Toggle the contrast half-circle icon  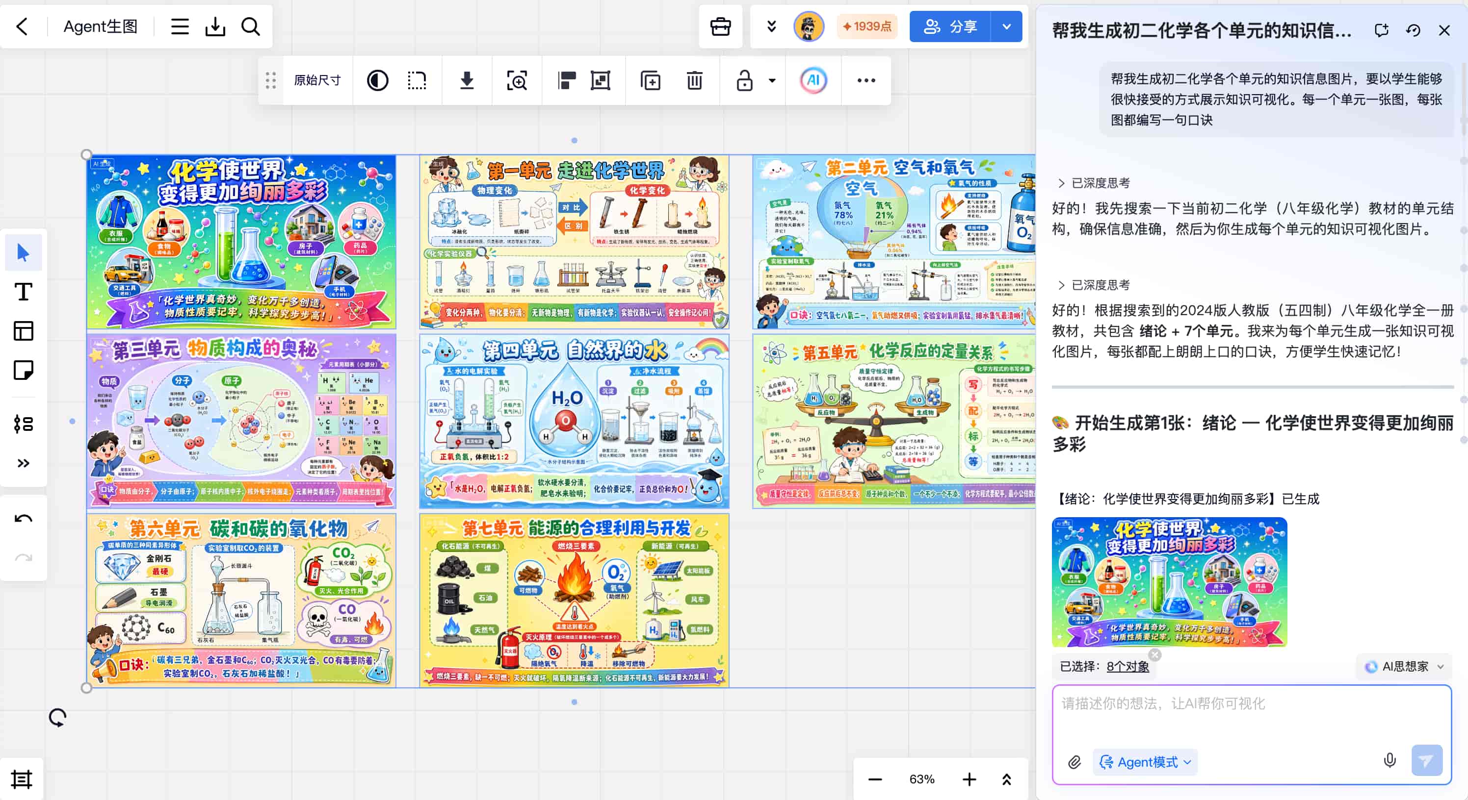(x=377, y=80)
